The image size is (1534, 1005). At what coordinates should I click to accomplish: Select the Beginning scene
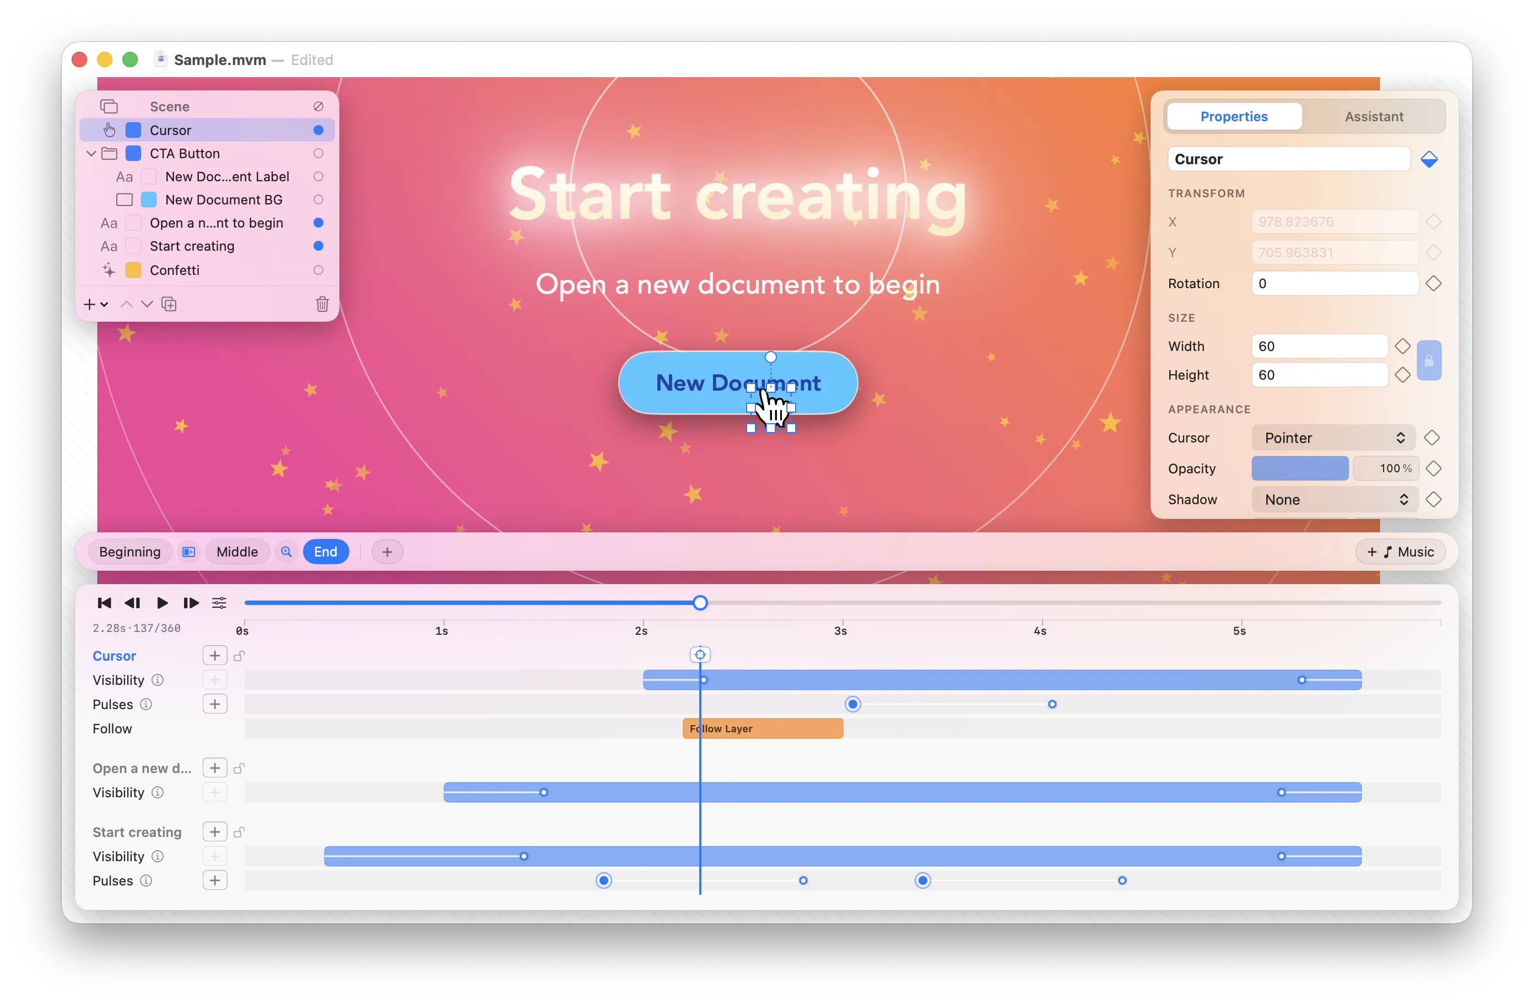tap(129, 552)
